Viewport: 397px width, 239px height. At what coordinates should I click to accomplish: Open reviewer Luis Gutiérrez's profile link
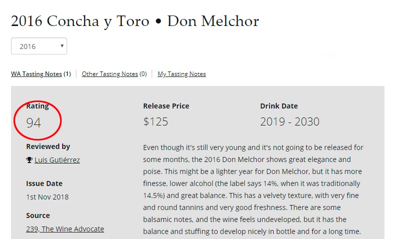(x=57, y=160)
